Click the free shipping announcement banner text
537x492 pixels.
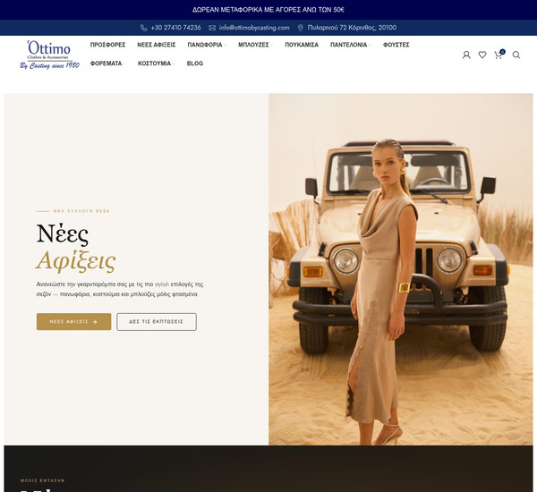pyautogui.click(x=268, y=10)
